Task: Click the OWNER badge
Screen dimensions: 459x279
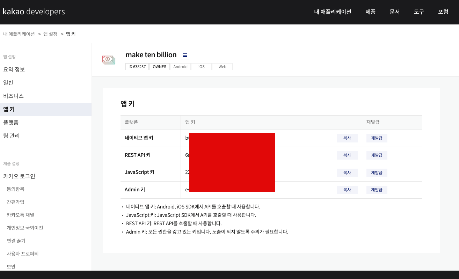Action: point(160,67)
